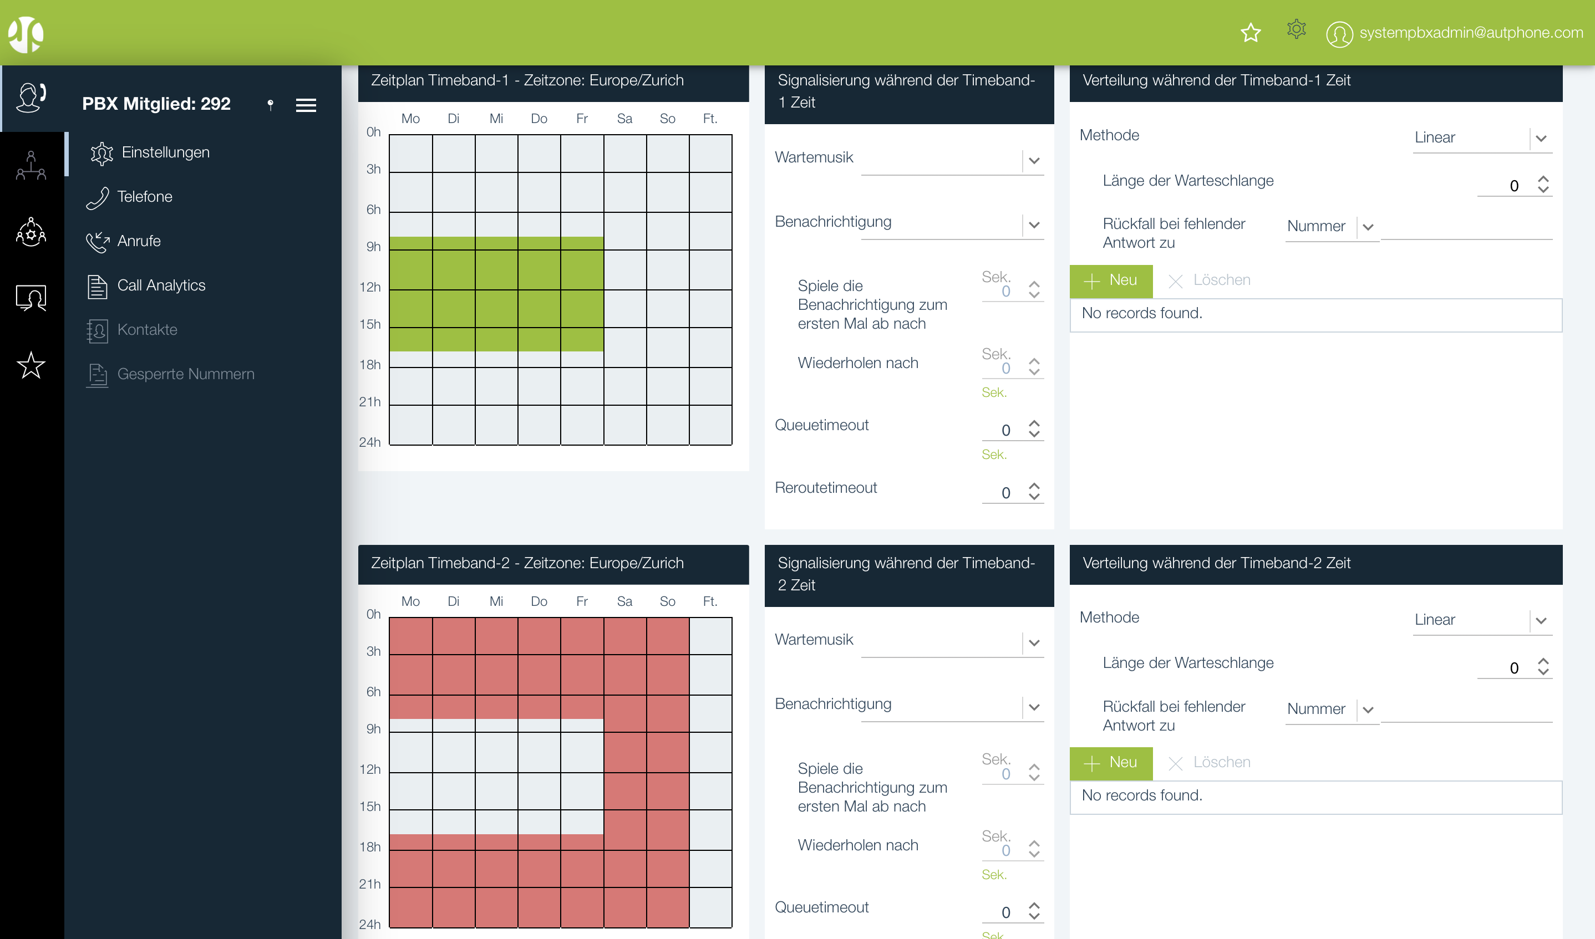Go to Call Analytics menu entry
The height and width of the screenshot is (939, 1595).
tap(161, 285)
